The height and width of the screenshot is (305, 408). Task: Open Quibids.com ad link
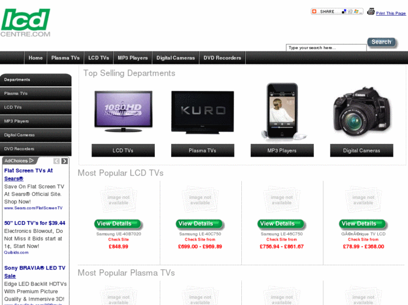pyautogui.click(x=16, y=252)
